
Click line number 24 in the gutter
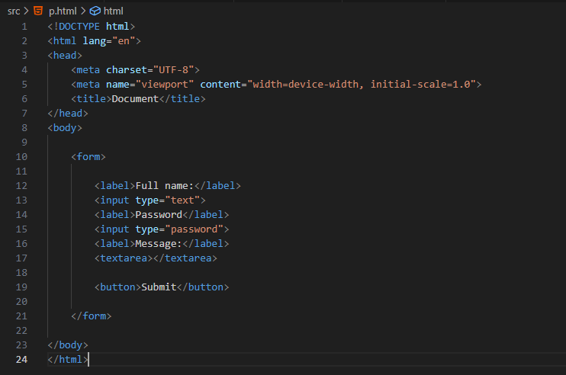point(21,360)
